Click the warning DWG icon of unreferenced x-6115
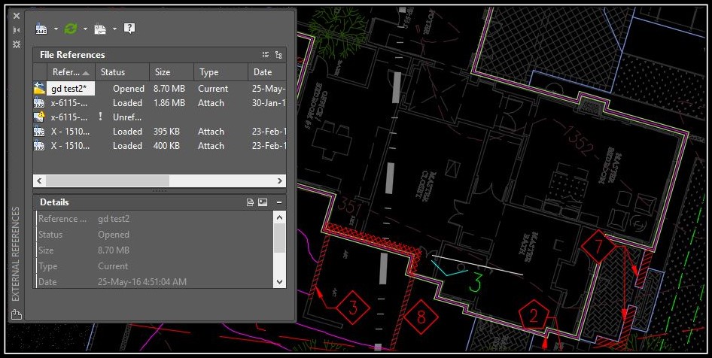 [x=39, y=117]
